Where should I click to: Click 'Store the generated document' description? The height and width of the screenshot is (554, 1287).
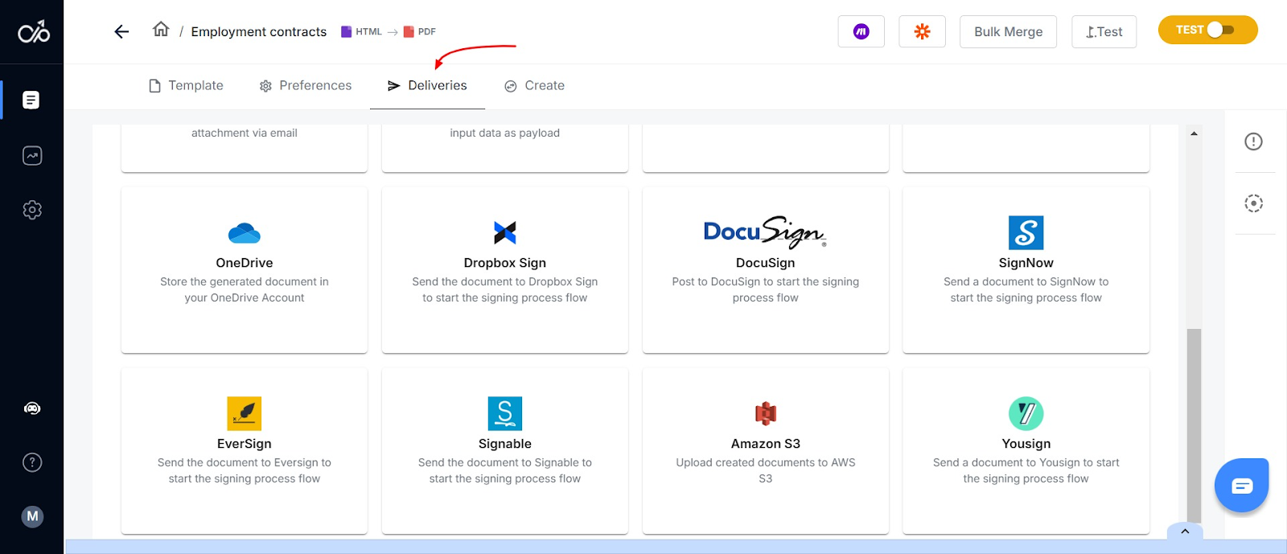[x=245, y=289]
